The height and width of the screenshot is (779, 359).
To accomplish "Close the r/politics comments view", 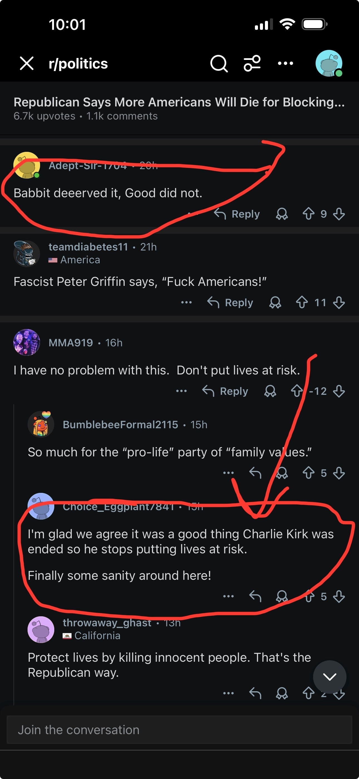I will pos(27,64).
